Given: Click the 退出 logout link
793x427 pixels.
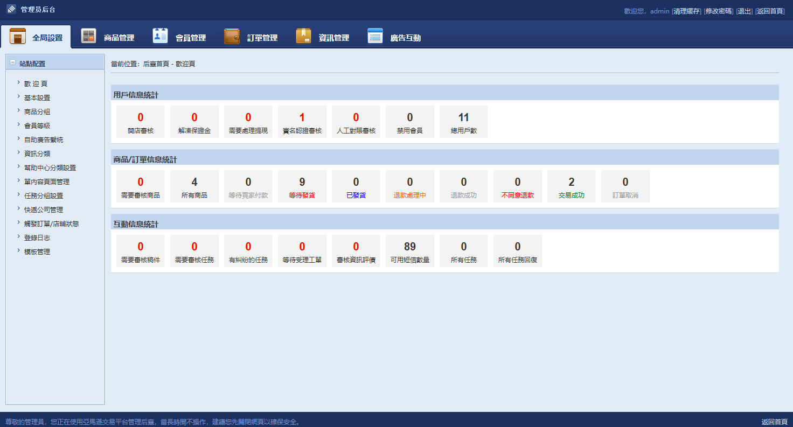Looking at the screenshot, I should click(x=745, y=11).
